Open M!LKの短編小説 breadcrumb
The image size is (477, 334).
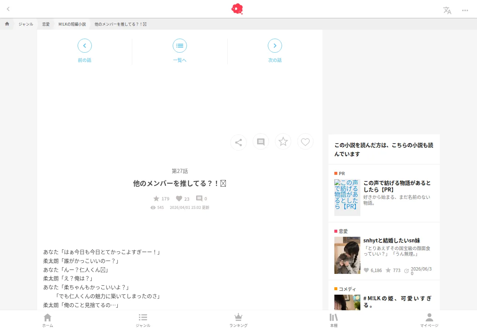point(72,24)
